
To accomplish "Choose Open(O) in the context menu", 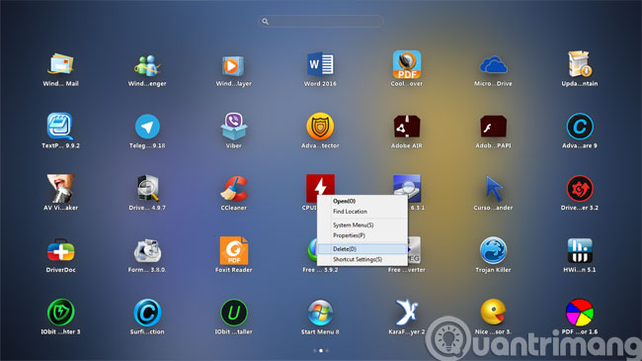I will click(x=362, y=201).
